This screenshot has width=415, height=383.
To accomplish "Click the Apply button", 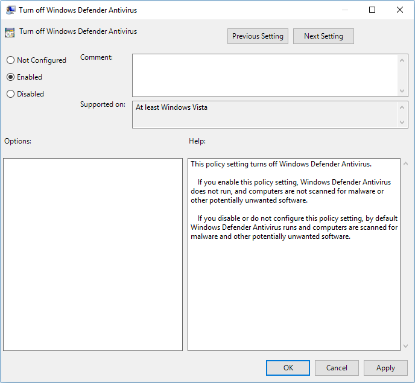I will coord(385,368).
